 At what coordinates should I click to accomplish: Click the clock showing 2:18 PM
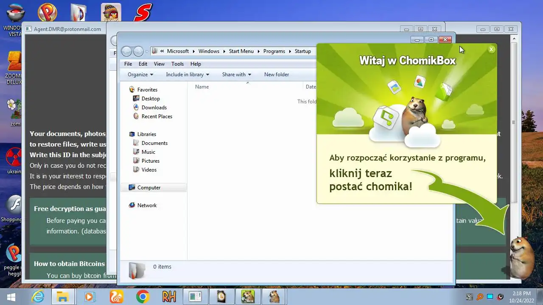521,297
